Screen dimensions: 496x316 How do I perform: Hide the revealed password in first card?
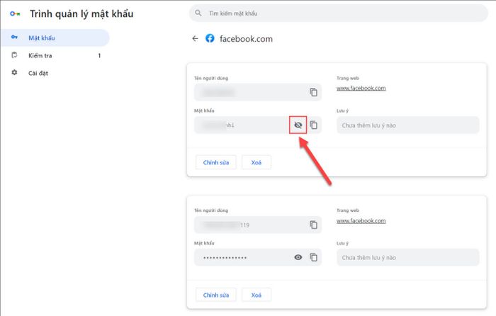tap(298, 125)
